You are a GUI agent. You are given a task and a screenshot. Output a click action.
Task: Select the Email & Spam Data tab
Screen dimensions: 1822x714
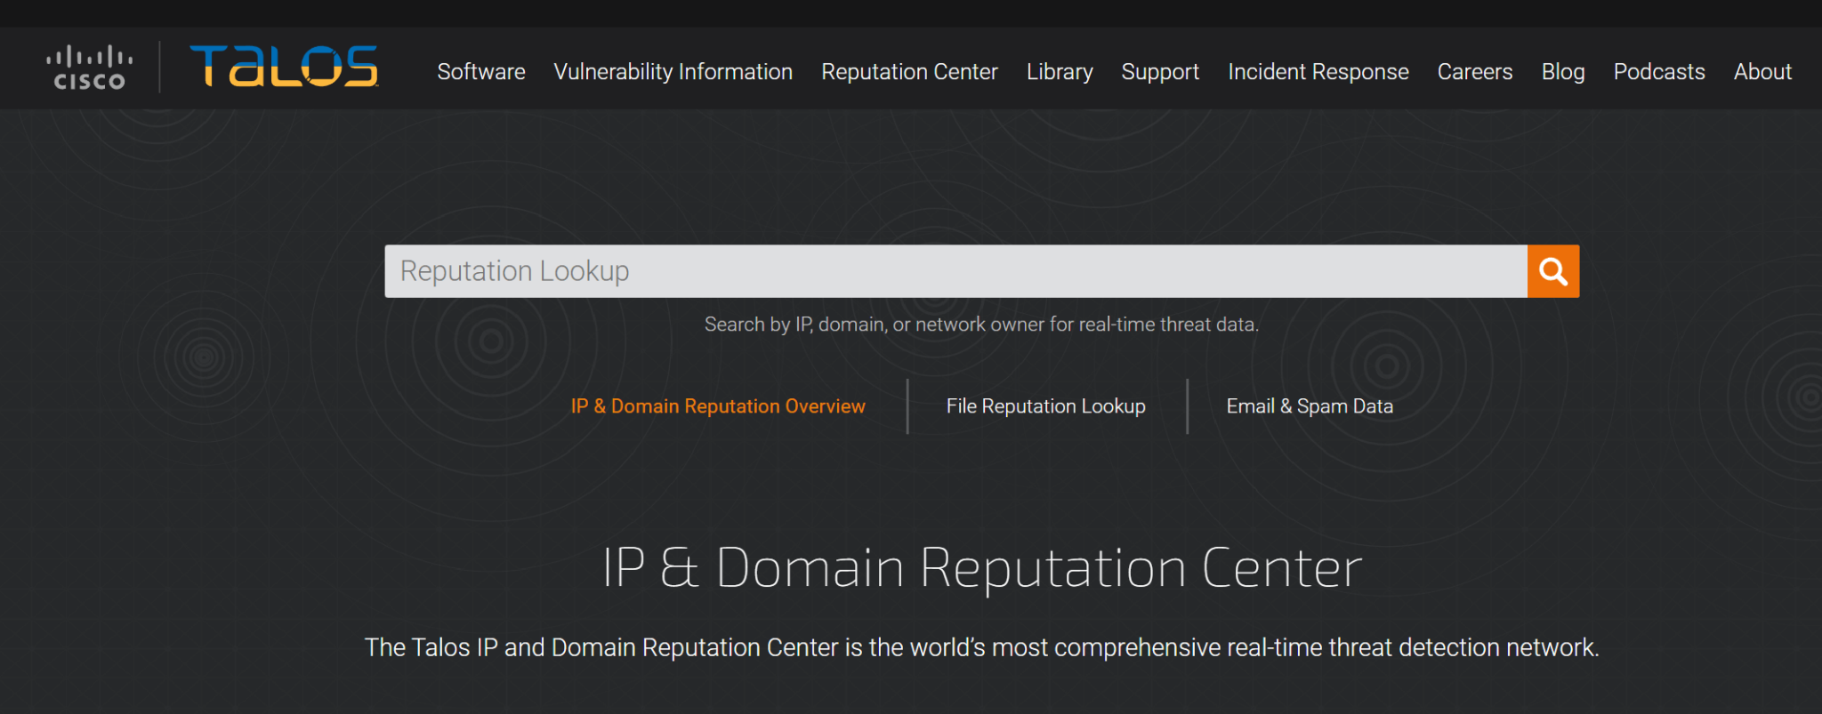(x=1309, y=406)
